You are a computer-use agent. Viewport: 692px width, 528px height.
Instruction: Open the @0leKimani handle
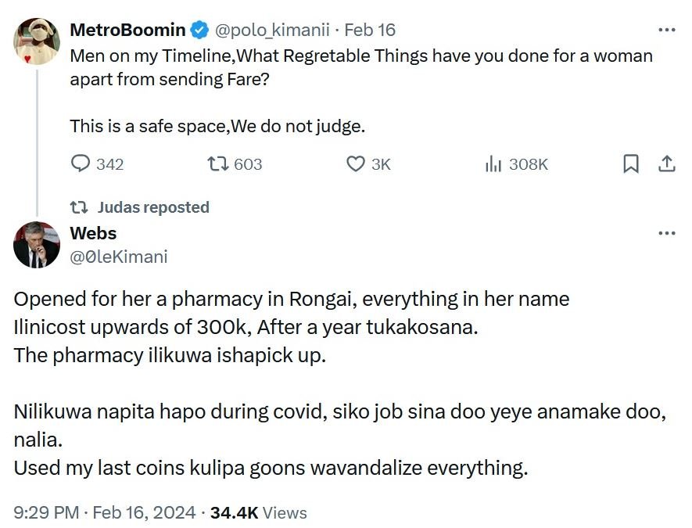[118, 257]
